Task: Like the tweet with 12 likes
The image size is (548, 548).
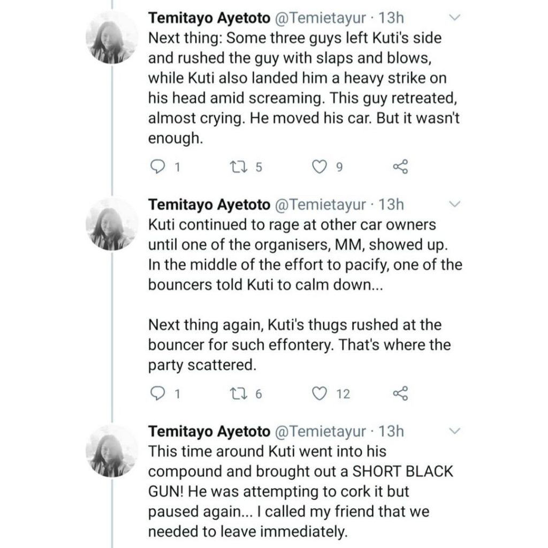Action: [x=319, y=394]
